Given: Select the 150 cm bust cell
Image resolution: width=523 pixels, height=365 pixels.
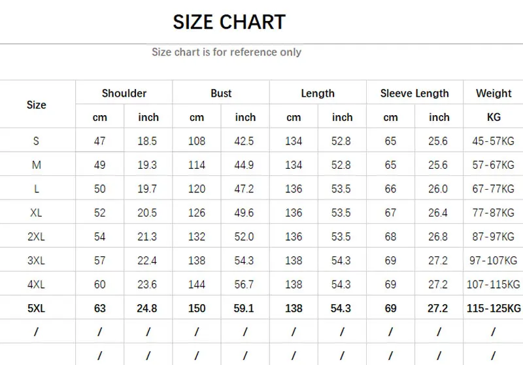Looking at the screenshot, I should [x=197, y=308].
